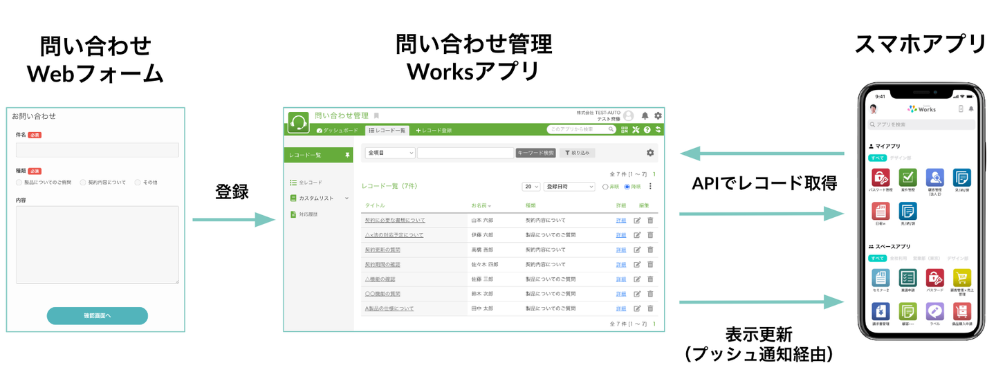Open list settings gear beside 絞り込み
This screenshot has height=381, width=996.
coord(650,153)
